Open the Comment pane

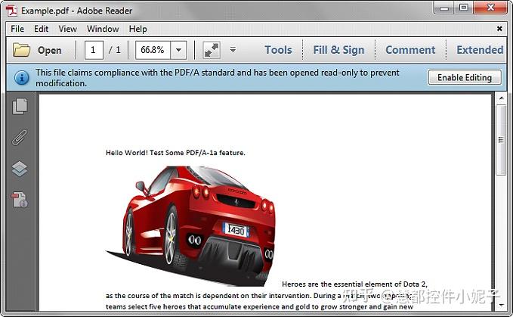point(410,50)
